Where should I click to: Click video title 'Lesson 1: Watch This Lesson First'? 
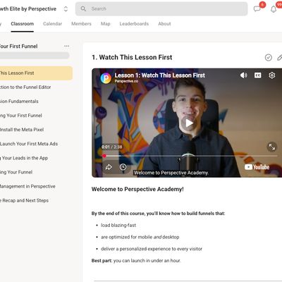click(x=160, y=75)
